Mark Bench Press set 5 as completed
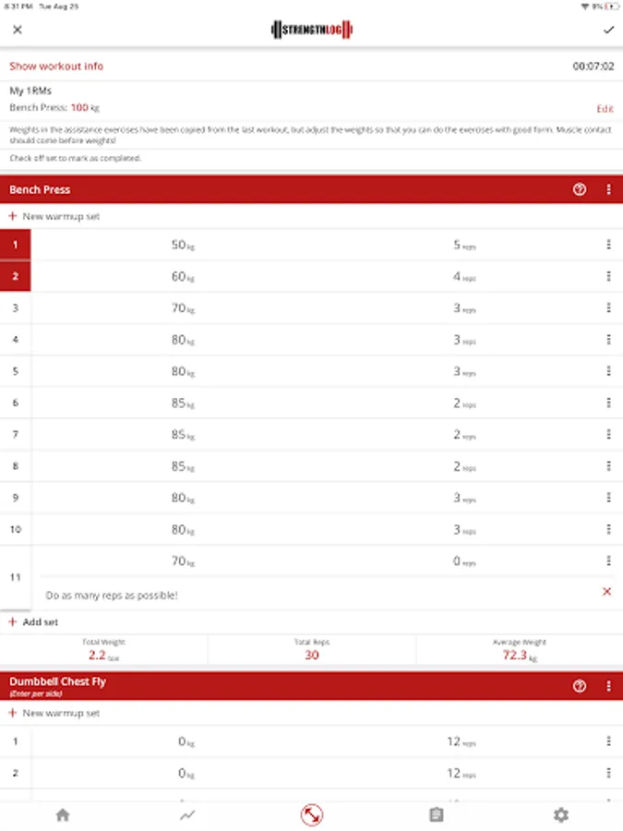Viewport: 623px width, 831px height. click(x=16, y=371)
